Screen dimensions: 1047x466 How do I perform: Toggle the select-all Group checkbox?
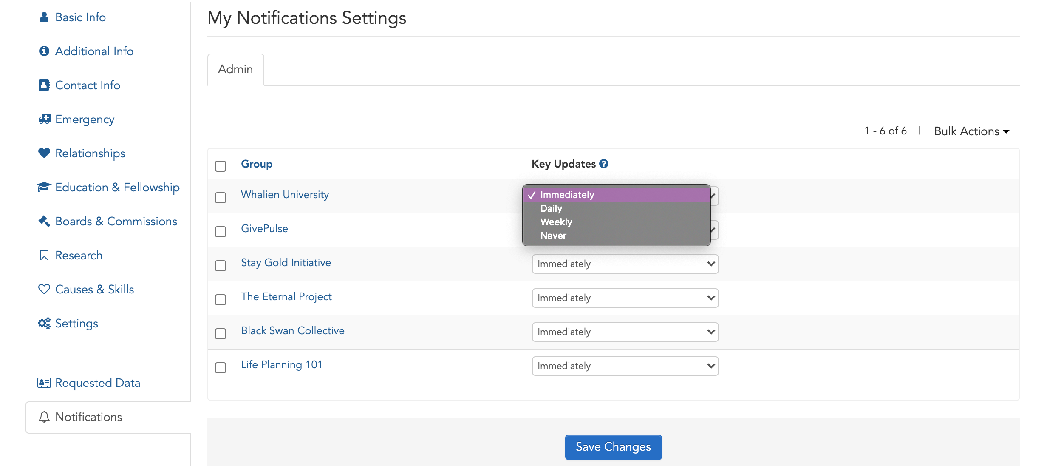(221, 166)
